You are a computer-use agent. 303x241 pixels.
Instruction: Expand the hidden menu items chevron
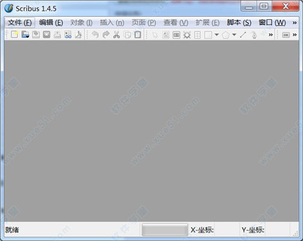point(295,23)
